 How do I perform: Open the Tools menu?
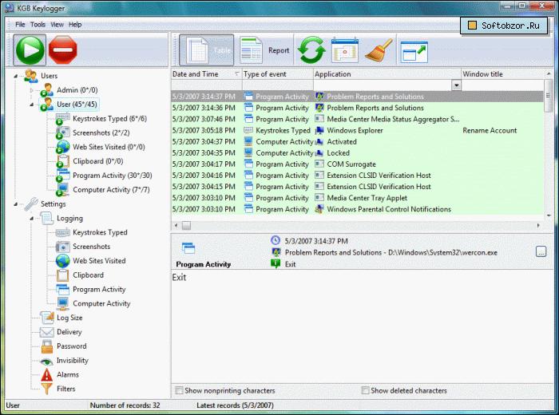pyautogui.click(x=38, y=25)
